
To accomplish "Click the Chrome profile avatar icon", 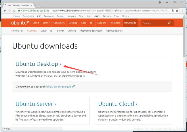I will (x=160, y=2).
